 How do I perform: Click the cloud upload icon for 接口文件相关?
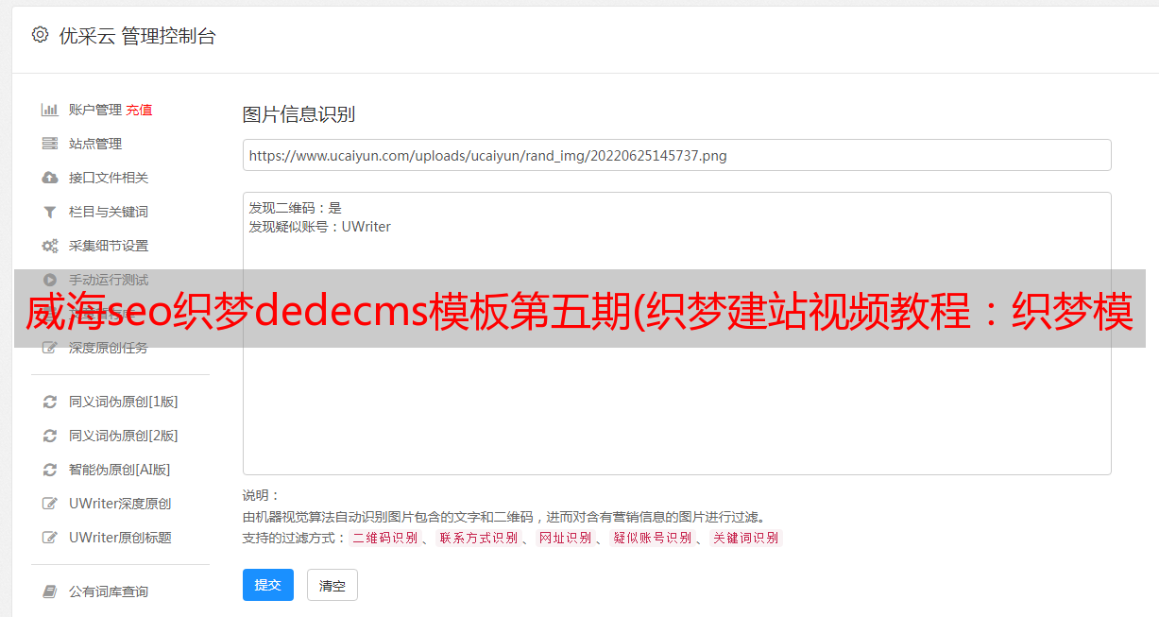tap(50, 178)
